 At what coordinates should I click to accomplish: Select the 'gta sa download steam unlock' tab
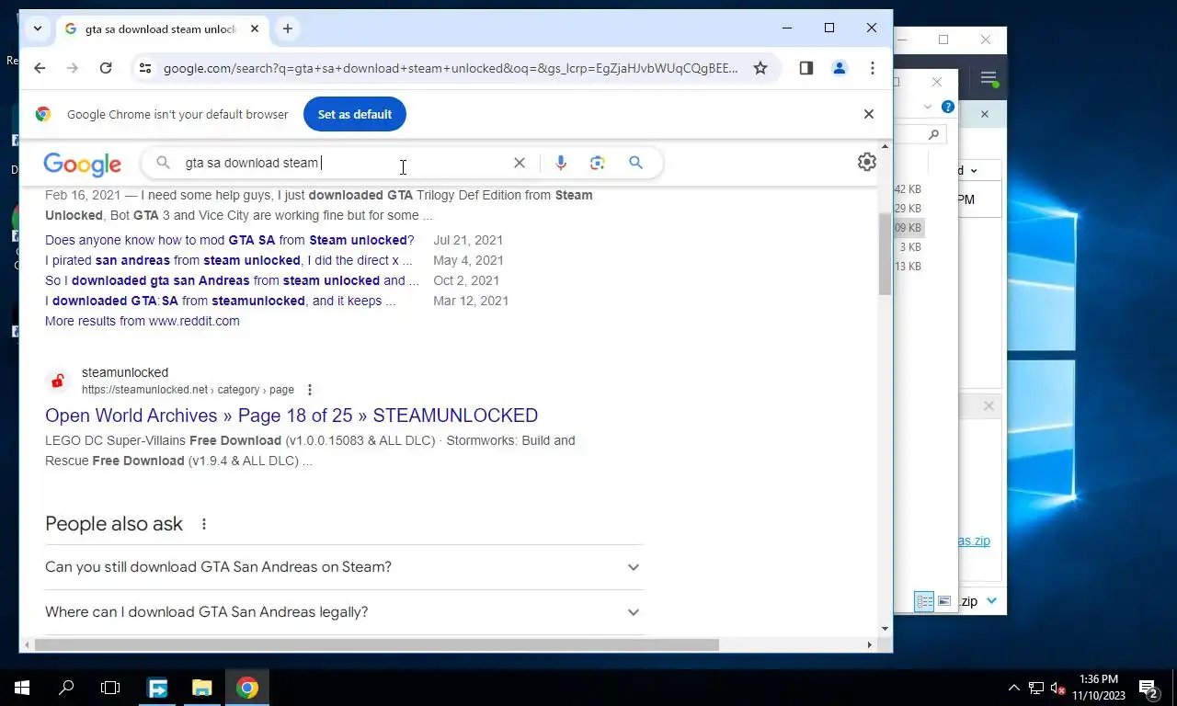tap(161, 28)
